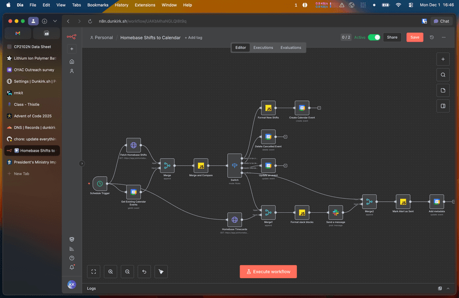This screenshot has height=298, width=459.
Task: Expand the collapsed left sidebar chevron
Action: click(x=82, y=163)
